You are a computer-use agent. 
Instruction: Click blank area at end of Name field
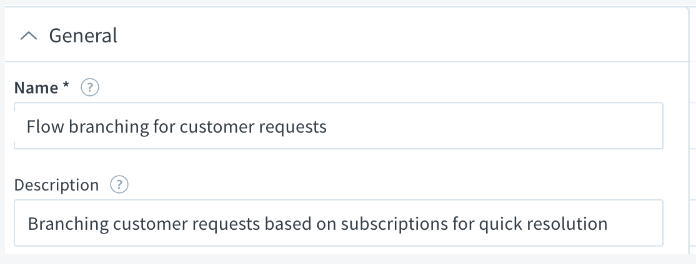point(500,126)
